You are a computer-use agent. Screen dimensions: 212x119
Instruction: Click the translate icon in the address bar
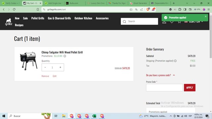[136, 10]
